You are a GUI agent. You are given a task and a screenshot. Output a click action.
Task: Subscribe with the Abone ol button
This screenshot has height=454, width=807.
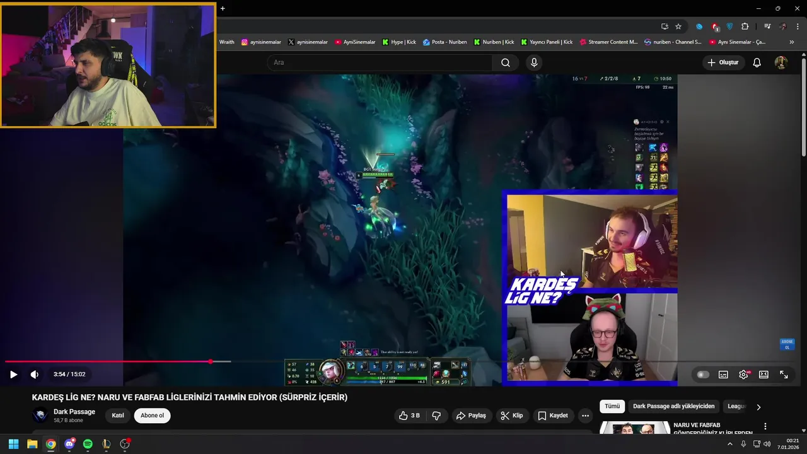(x=152, y=416)
